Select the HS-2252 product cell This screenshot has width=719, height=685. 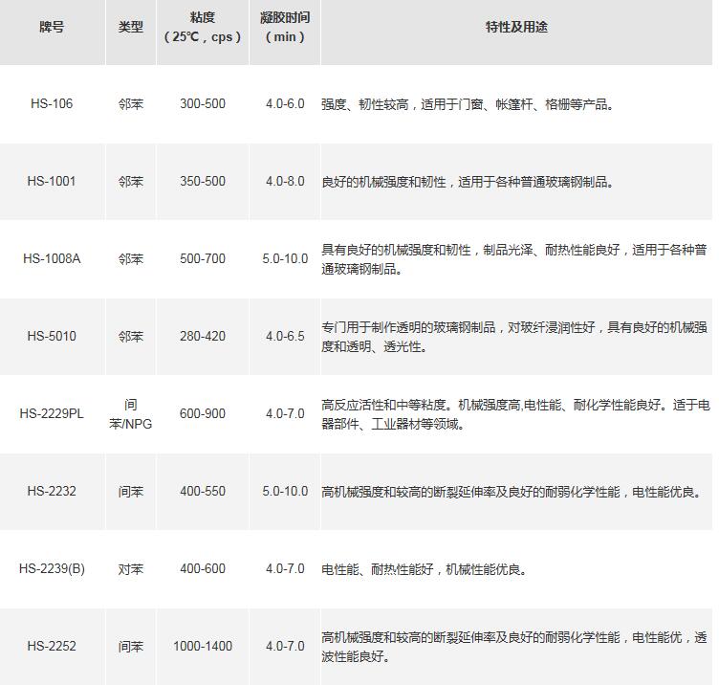(x=52, y=646)
